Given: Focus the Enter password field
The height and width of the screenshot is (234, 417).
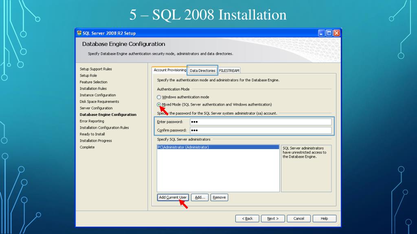Looking at the screenshot, I should coord(261,122).
